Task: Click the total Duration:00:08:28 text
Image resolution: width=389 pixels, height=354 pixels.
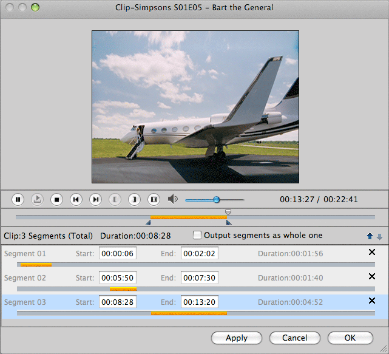Action: click(x=135, y=236)
